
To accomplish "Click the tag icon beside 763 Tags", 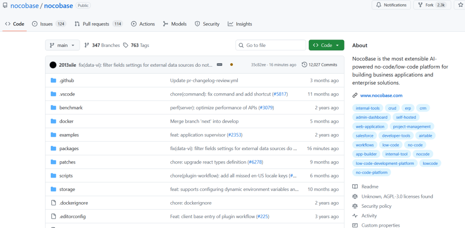I will [126, 45].
